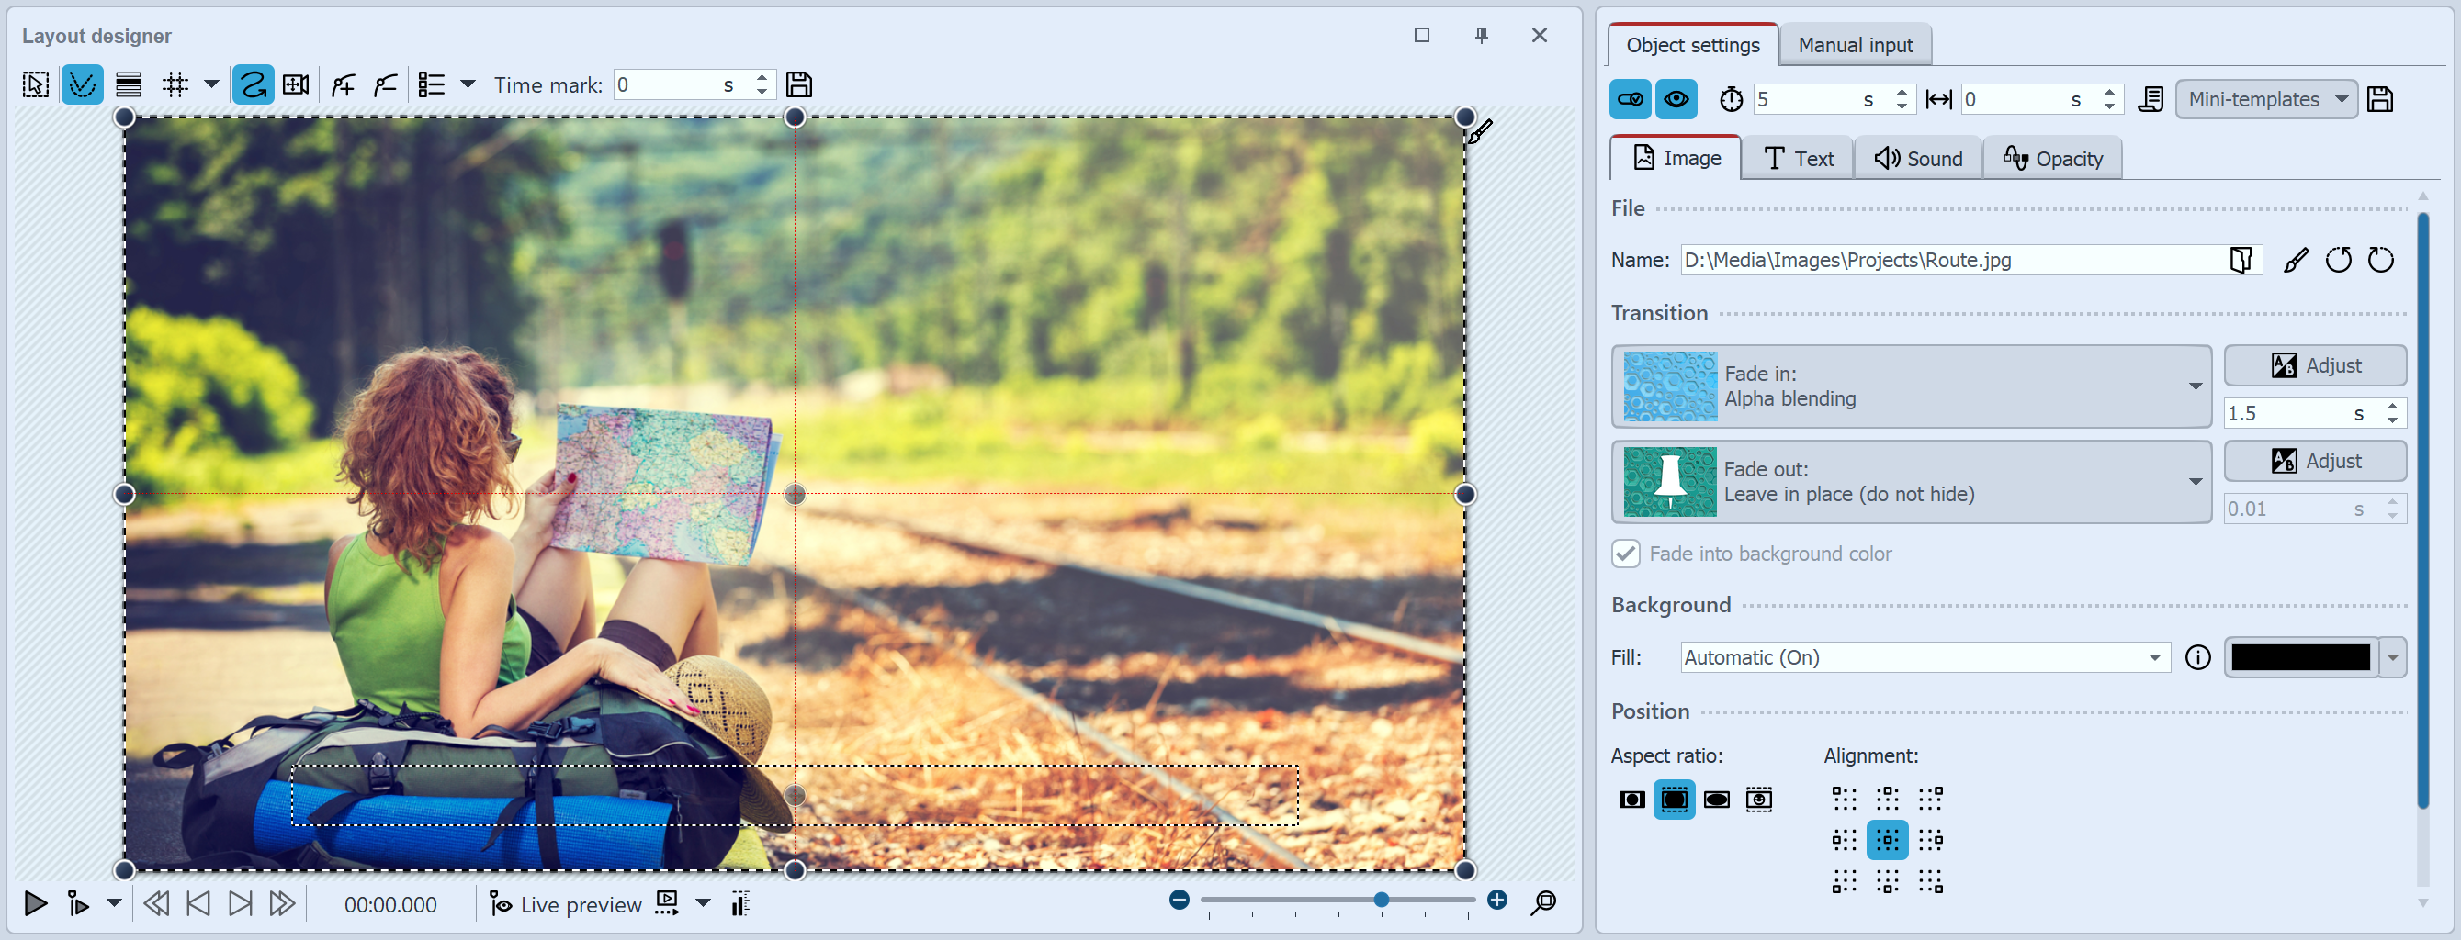Remove a motion mark point
The height and width of the screenshot is (940, 2461).
click(x=385, y=84)
